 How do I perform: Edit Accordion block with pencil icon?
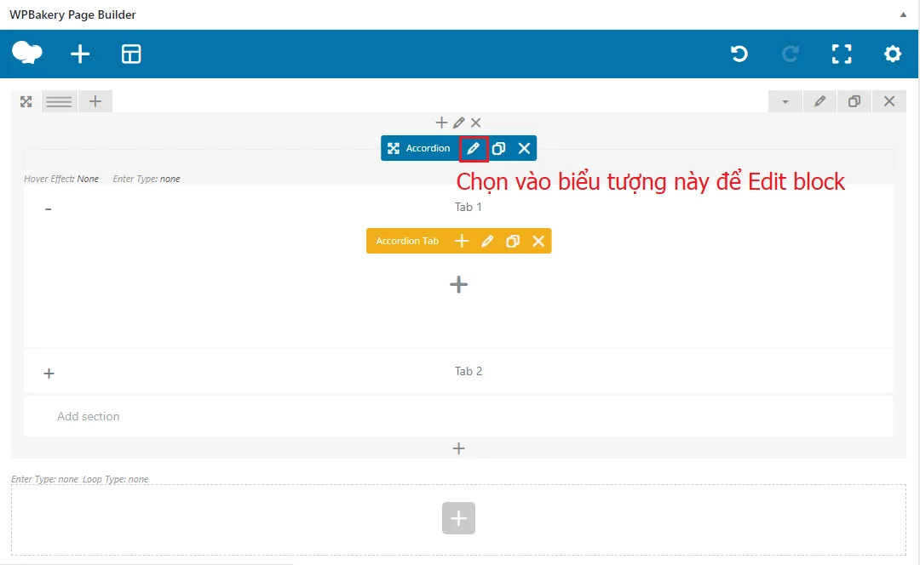coord(474,148)
